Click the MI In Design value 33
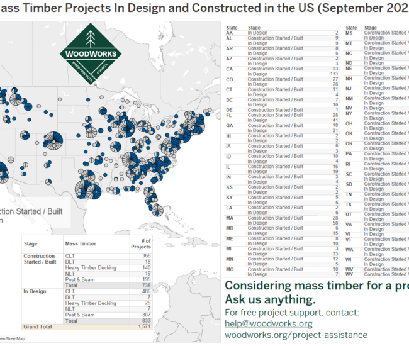 click(335, 254)
